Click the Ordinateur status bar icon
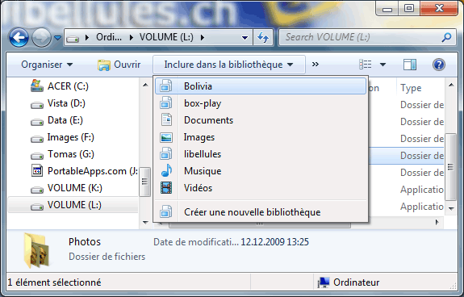 click(x=323, y=282)
